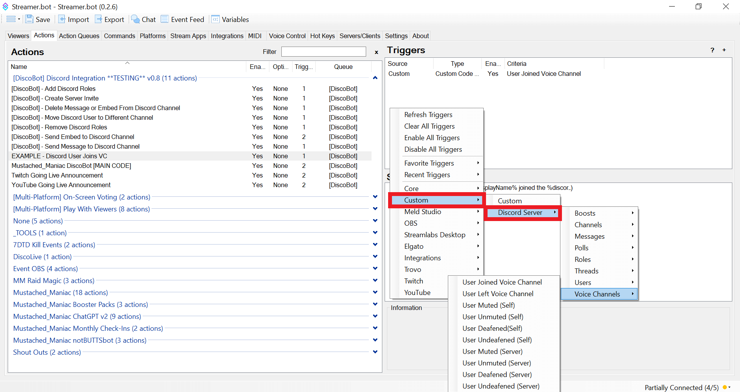This screenshot has height=392, width=740.
Task: Sort actions by the Queue column header
Action: click(x=343, y=67)
